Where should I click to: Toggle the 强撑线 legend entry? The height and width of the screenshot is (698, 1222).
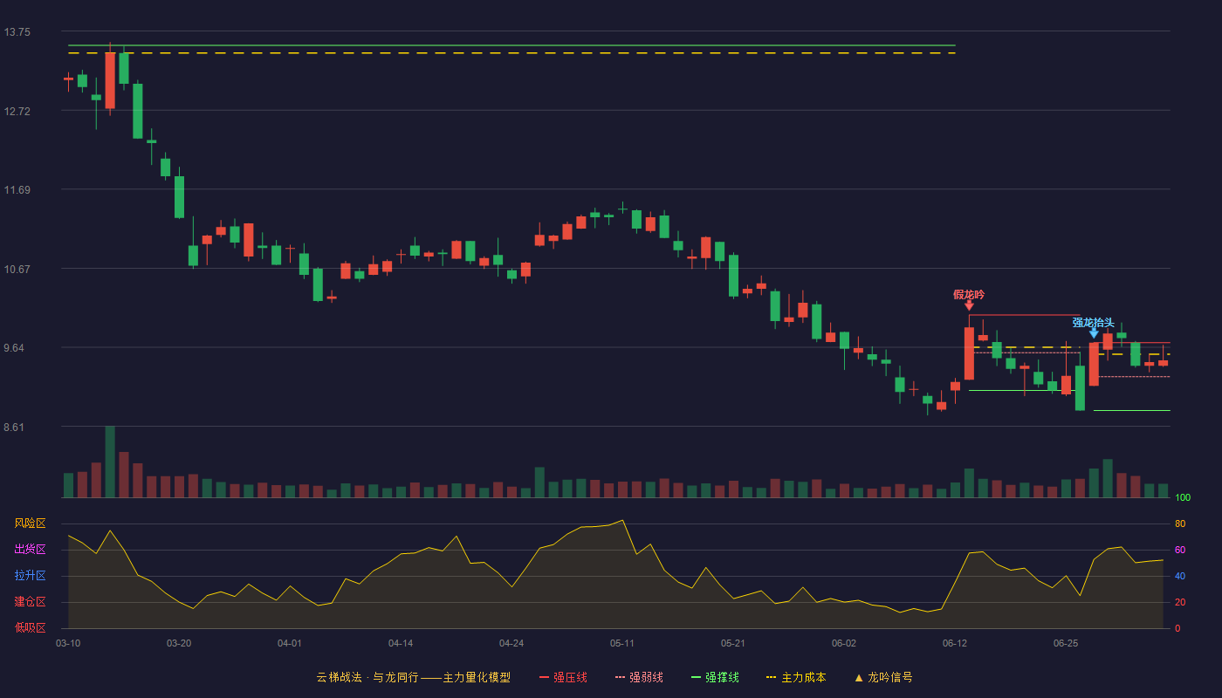tap(715, 677)
